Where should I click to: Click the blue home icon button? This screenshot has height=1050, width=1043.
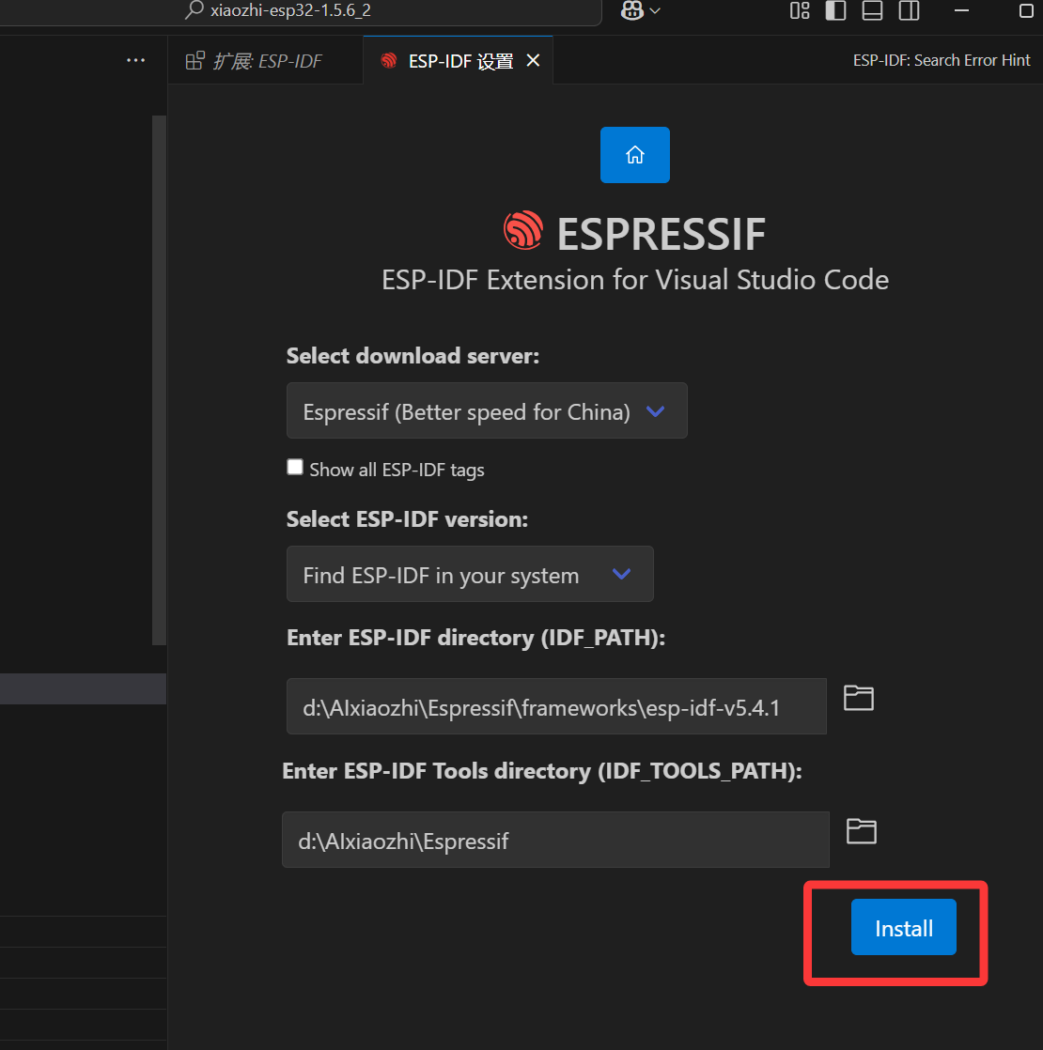[x=634, y=155]
